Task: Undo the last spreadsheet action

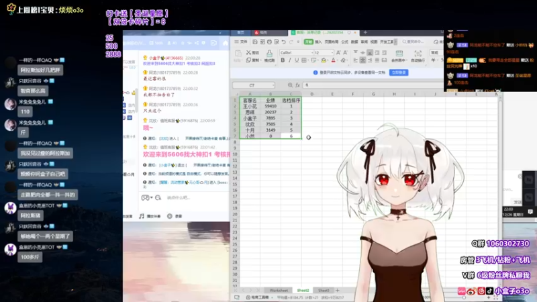Action: coord(283,42)
